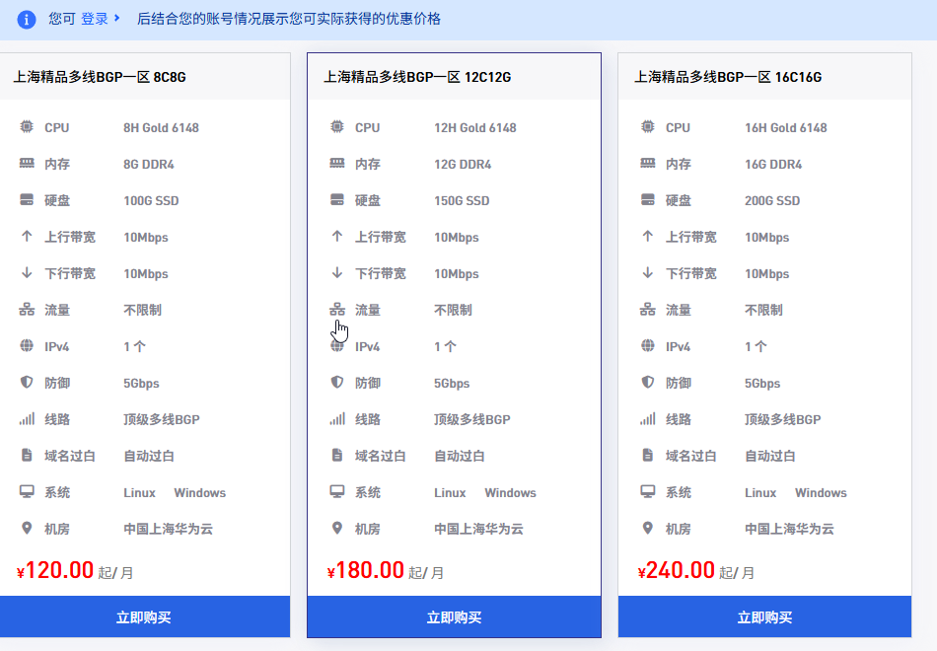Click the download arrow icon in 16C16G card
The image size is (937, 651).
(648, 273)
